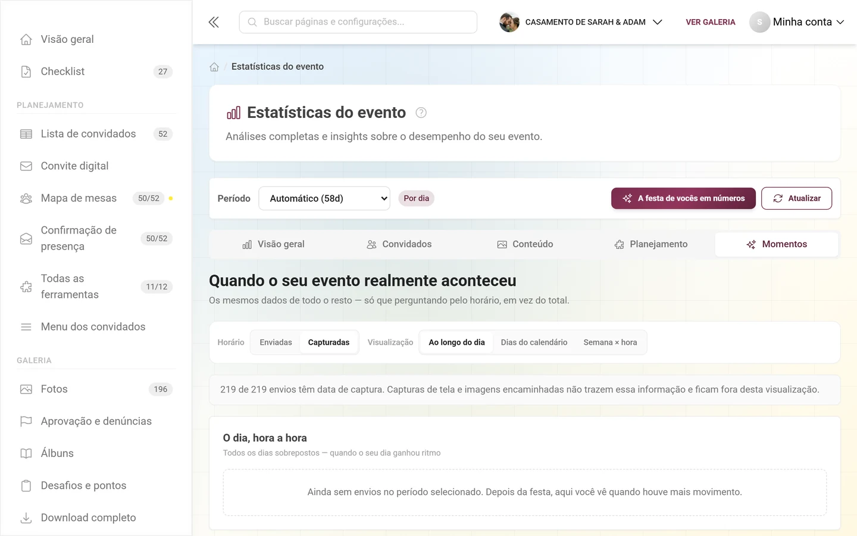Click the 27 badge next to Checklist

(163, 71)
